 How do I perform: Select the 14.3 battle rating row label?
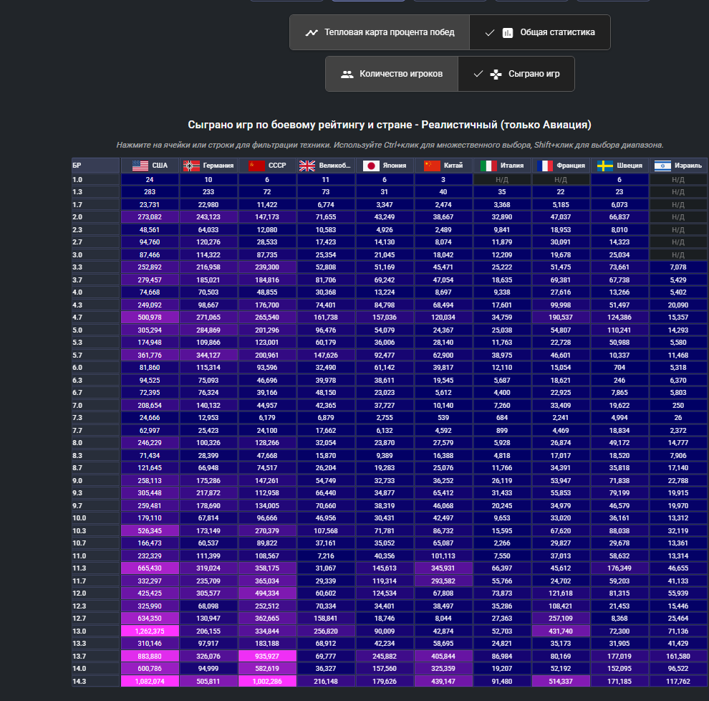[x=95, y=681]
